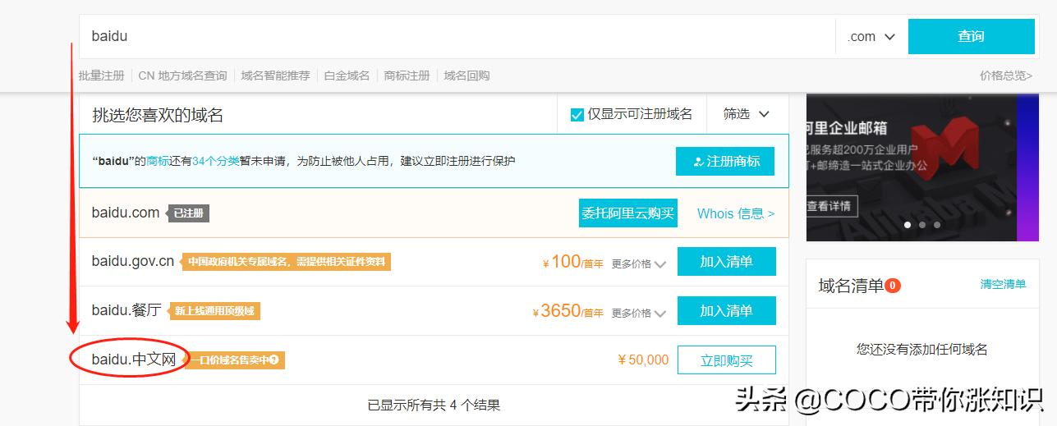Click 委托阿里云购买 for baidu.com
Viewport: 1057px width, 426px height.
628,213
